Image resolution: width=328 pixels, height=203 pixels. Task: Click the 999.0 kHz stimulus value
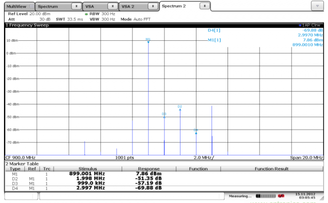[x=91, y=183]
